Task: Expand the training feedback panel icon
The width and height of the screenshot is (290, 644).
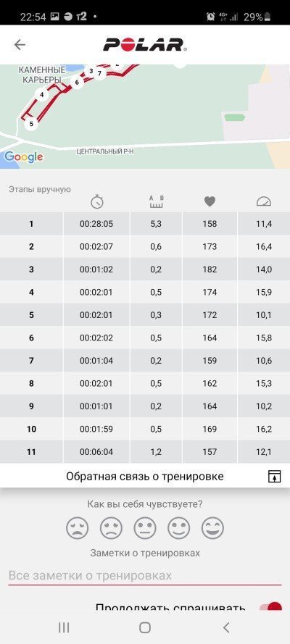Action: tap(274, 477)
